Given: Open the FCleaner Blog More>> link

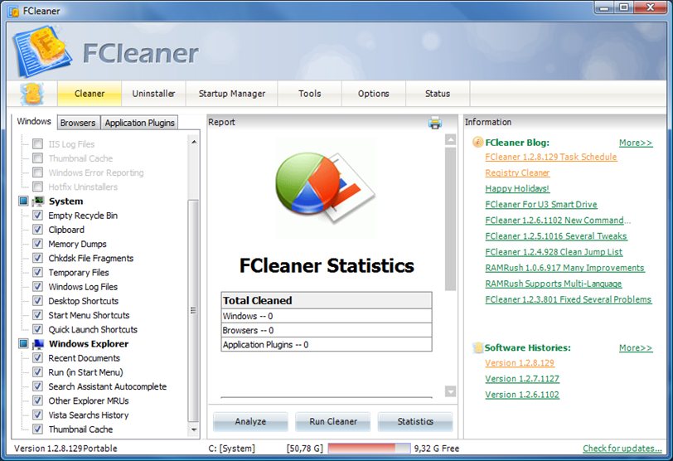Looking at the screenshot, I should [636, 143].
